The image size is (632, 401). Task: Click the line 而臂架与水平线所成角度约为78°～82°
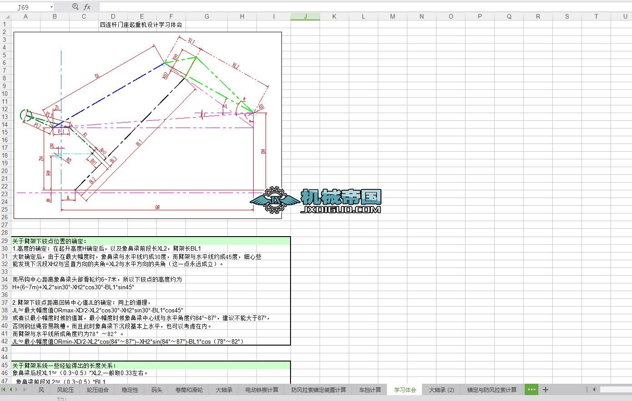[68, 334]
